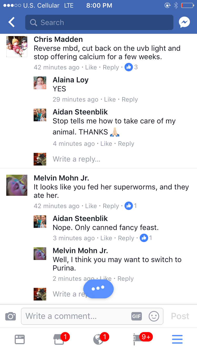Tap the camera icon to attach a photo

[11, 316]
